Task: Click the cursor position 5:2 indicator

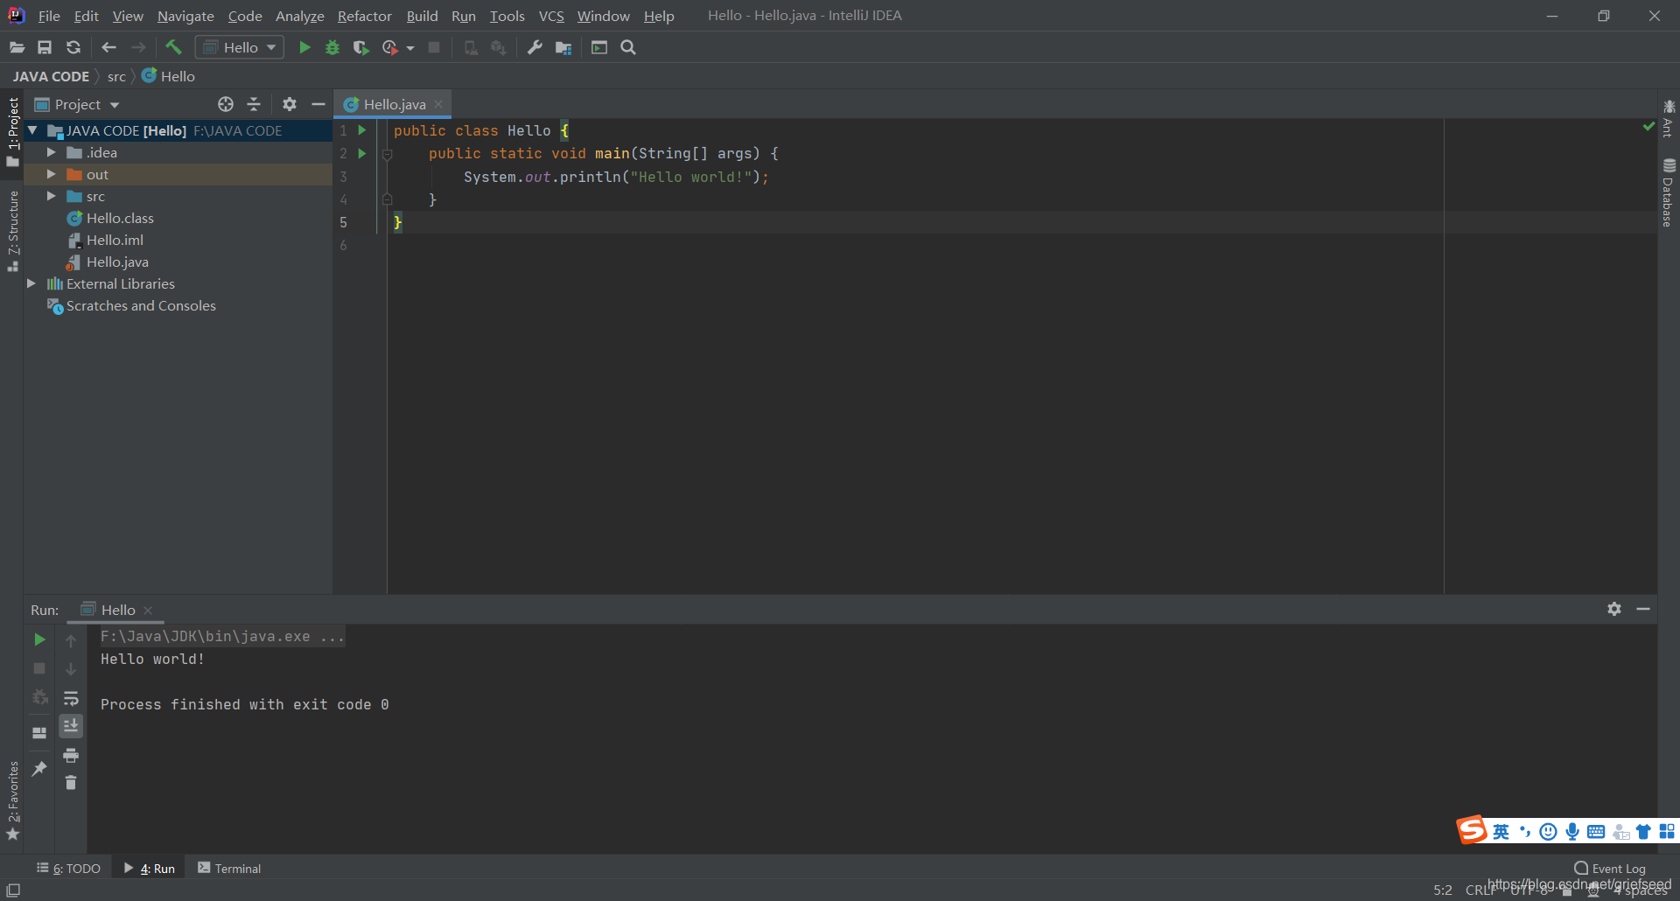Action: pos(1443,890)
